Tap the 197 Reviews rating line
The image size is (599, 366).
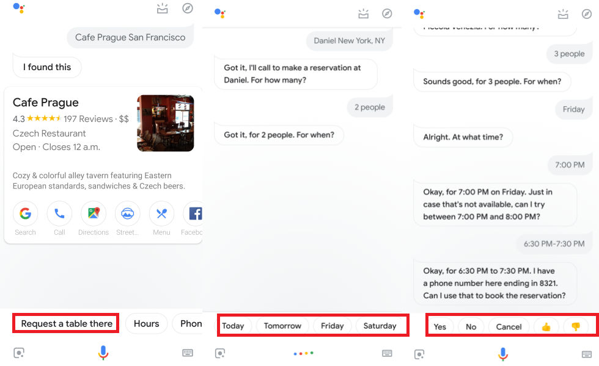click(x=71, y=119)
